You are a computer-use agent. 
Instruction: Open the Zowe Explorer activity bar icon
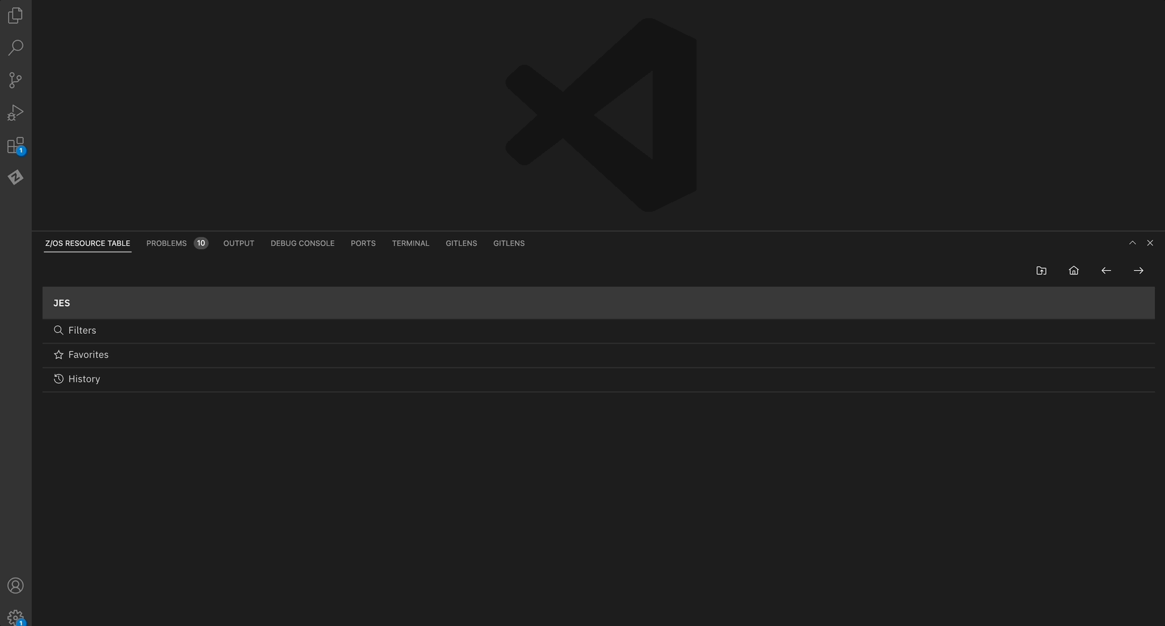pos(16,177)
